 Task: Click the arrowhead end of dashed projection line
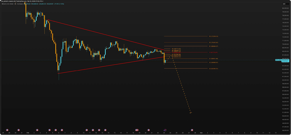point(191,113)
